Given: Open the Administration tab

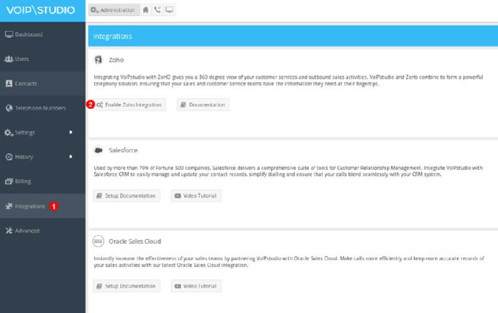Looking at the screenshot, I should pos(114,11).
